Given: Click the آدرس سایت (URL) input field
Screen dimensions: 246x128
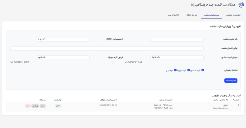Looking at the screenshot, I should click(x=63, y=39).
